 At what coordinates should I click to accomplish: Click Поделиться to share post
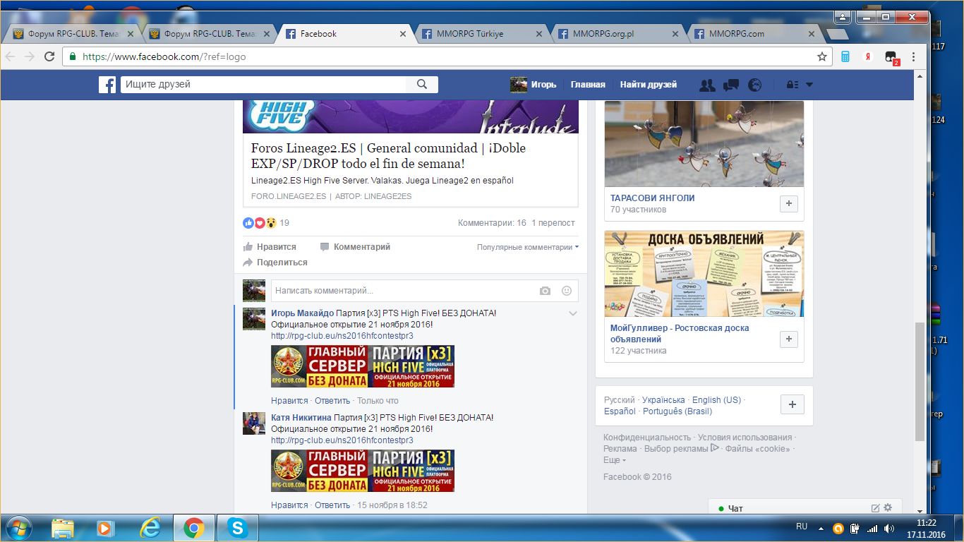pyautogui.click(x=275, y=263)
